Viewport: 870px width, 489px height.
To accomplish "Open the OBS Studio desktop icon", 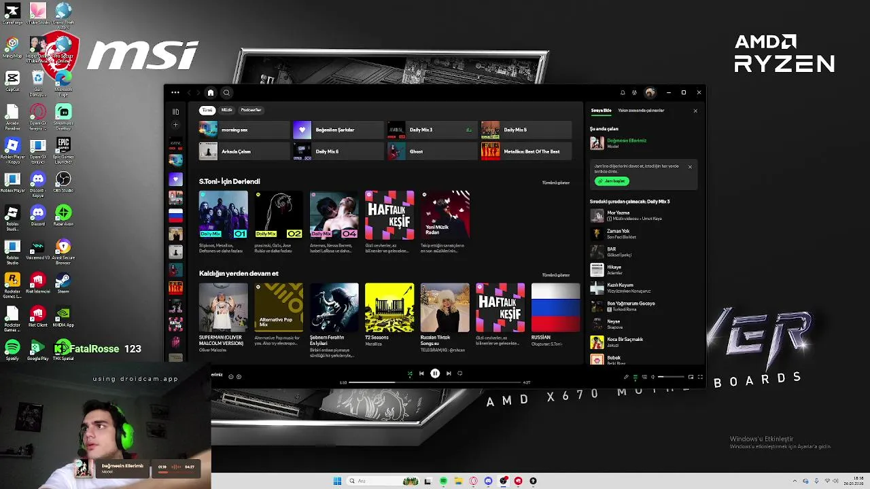I will (63, 182).
